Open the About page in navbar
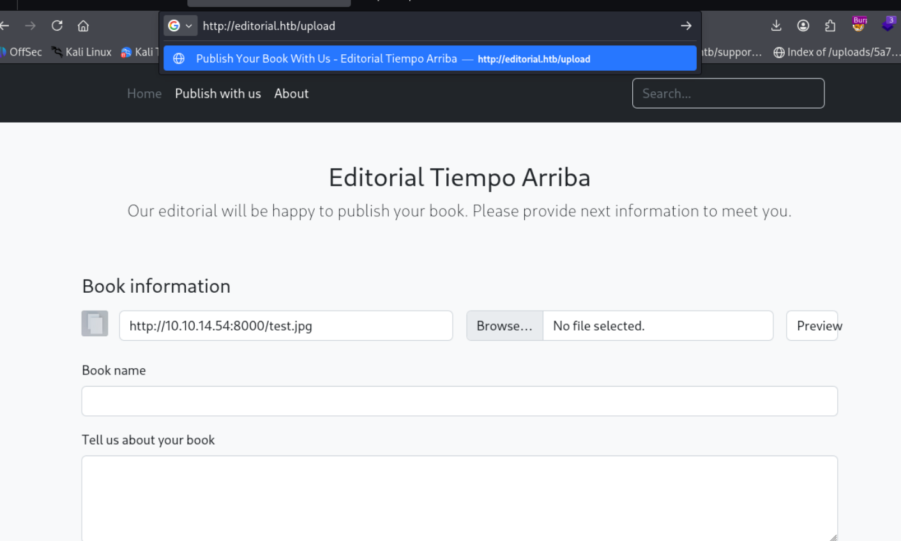Screen dimensions: 901x541 coord(291,93)
